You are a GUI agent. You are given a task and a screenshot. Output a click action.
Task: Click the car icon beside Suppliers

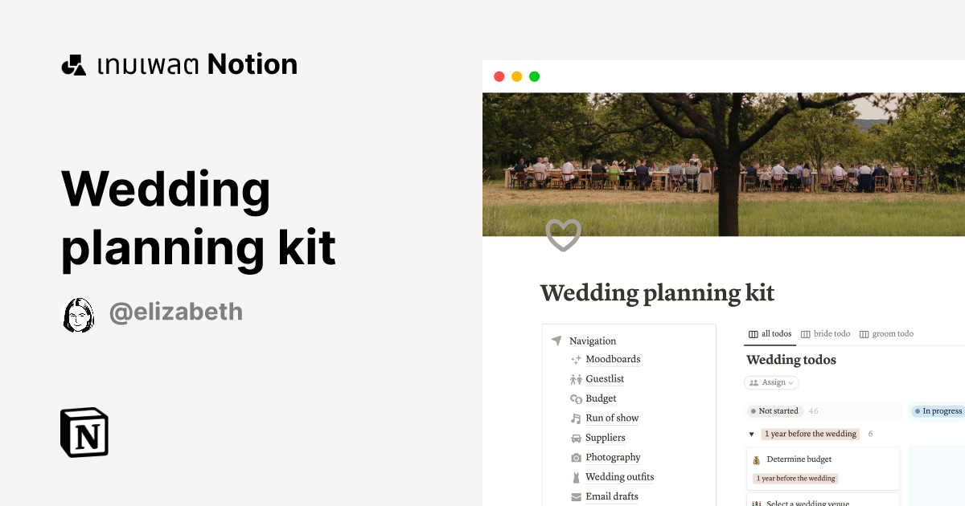[576, 438]
